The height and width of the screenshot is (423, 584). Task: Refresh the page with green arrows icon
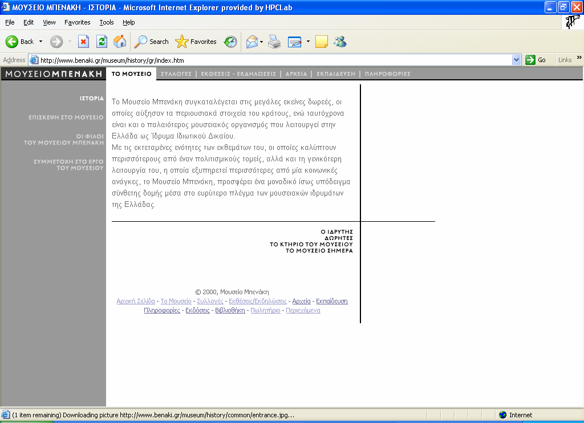click(x=102, y=42)
